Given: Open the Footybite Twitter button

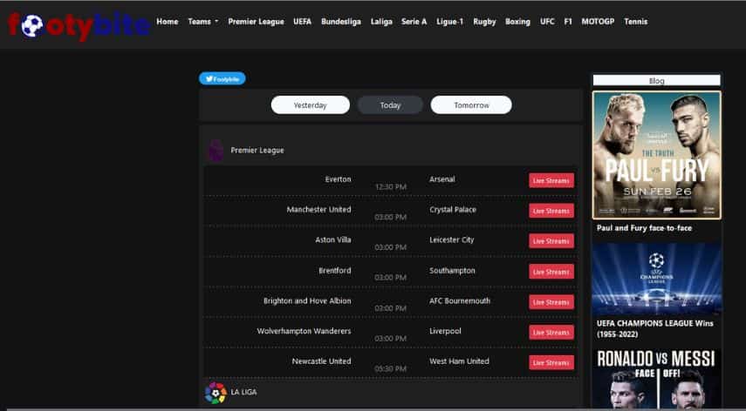Looking at the screenshot, I should pos(222,78).
